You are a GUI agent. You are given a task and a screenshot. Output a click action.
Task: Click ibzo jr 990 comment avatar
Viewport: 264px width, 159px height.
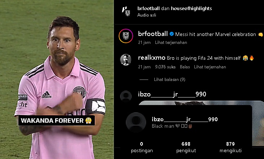pyautogui.click(x=126, y=96)
